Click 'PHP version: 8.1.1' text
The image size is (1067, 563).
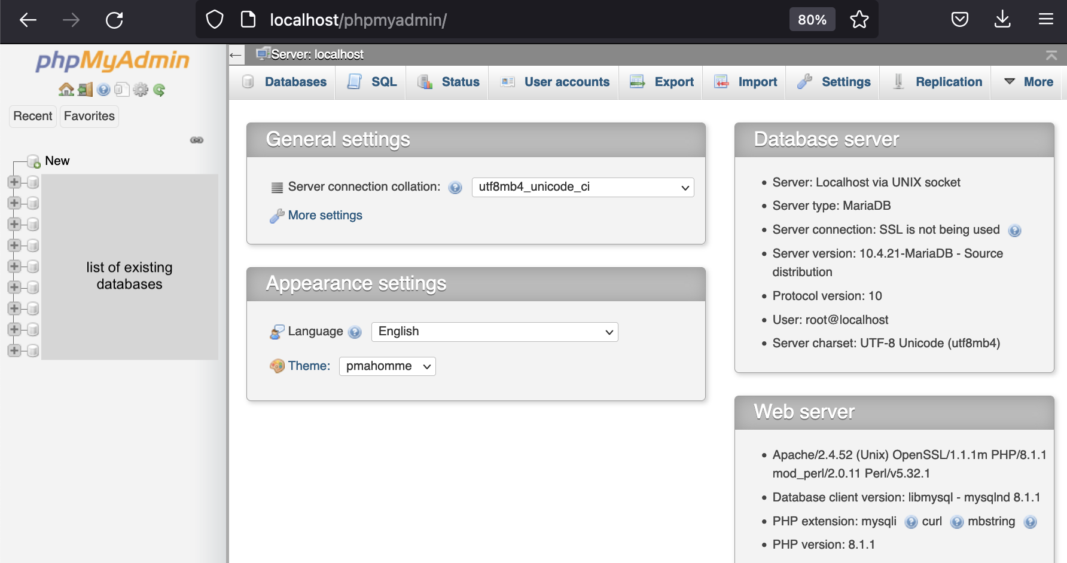[824, 544]
